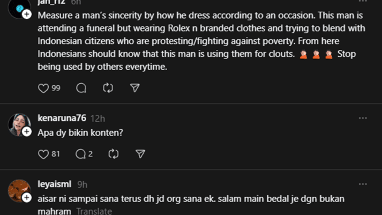Like kenaruna76's comment
This screenshot has height=215, width=382.
(x=44, y=154)
